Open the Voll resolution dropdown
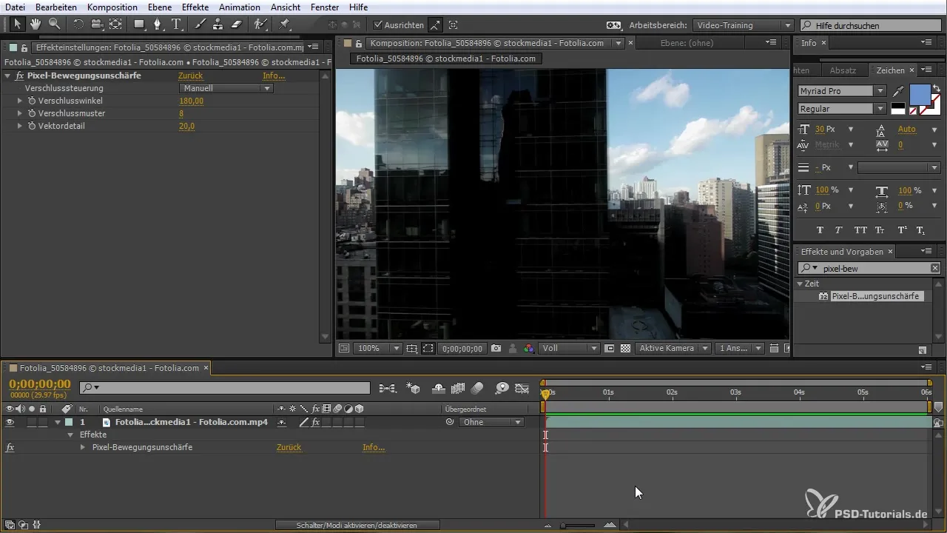Screen dimensions: 947x533 (x=569, y=348)
